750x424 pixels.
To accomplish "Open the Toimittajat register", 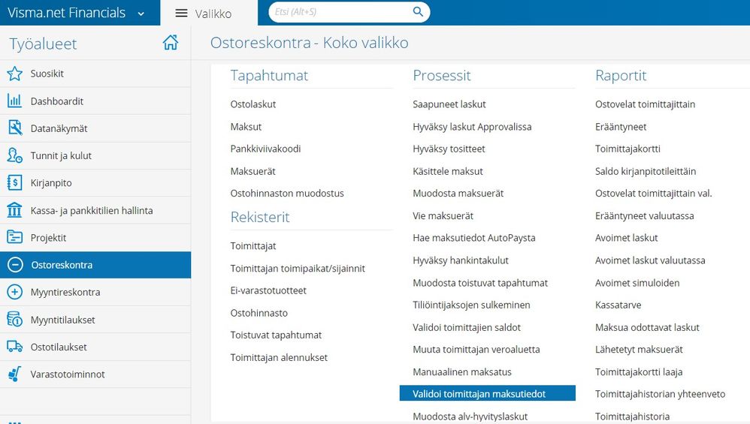I will coord(253,246).
